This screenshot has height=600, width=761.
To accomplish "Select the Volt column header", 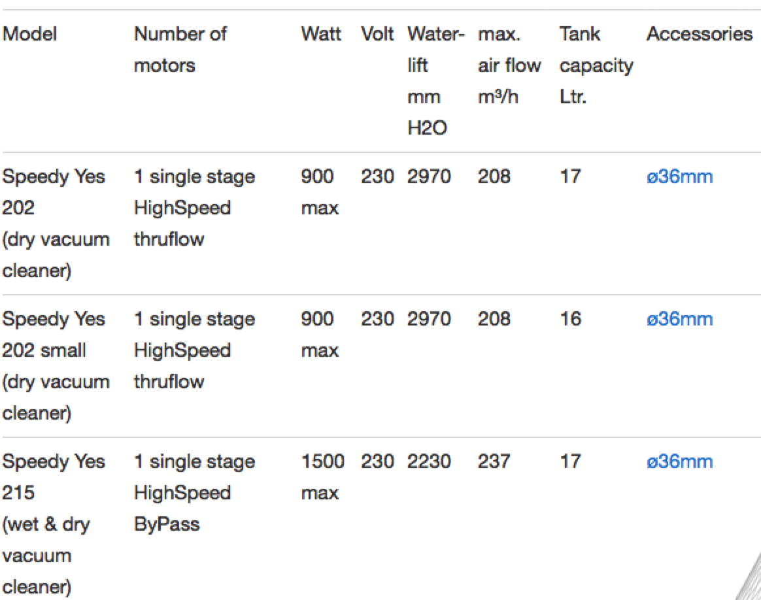I will 377,34.
